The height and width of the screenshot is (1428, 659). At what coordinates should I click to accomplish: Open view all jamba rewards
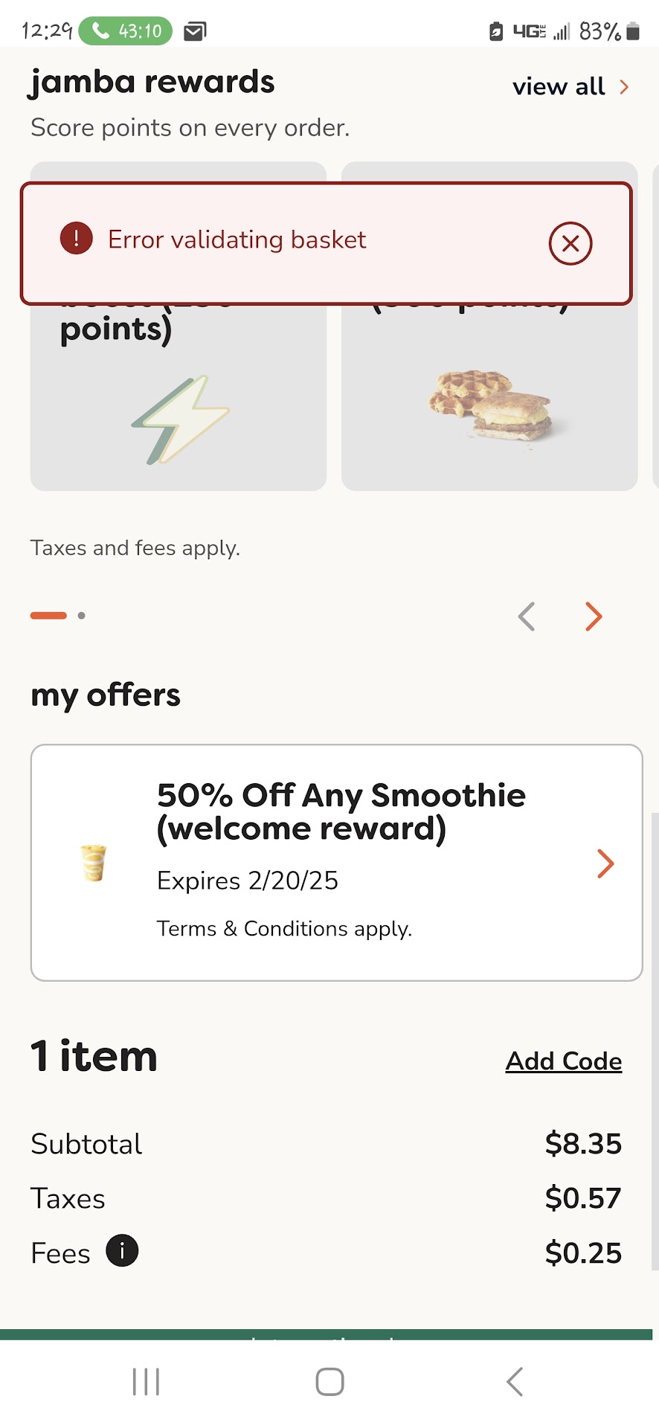pyautogui.click(x=559, y=87)
